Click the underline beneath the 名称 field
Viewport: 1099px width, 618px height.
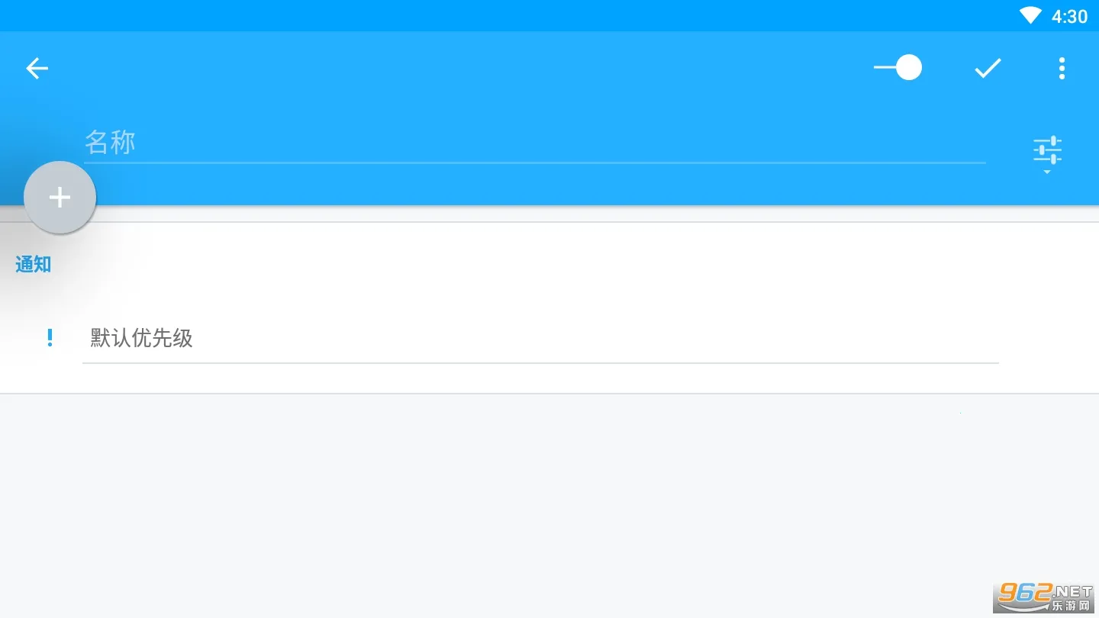pos(534,163)
